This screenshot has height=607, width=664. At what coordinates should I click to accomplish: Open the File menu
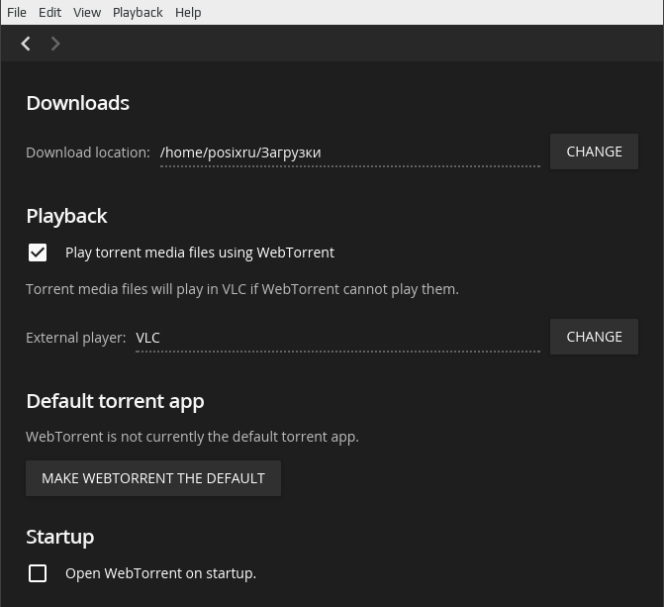tap(17, 12)
